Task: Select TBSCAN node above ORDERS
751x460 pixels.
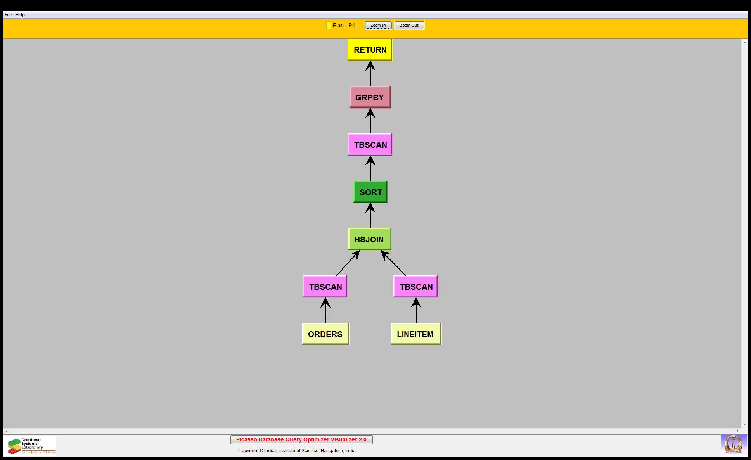Action: 325,287
